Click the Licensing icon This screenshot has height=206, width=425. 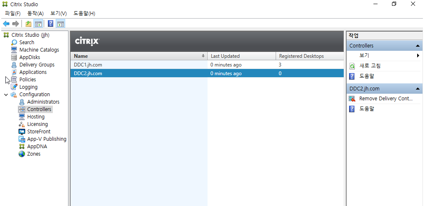[22, 124]
